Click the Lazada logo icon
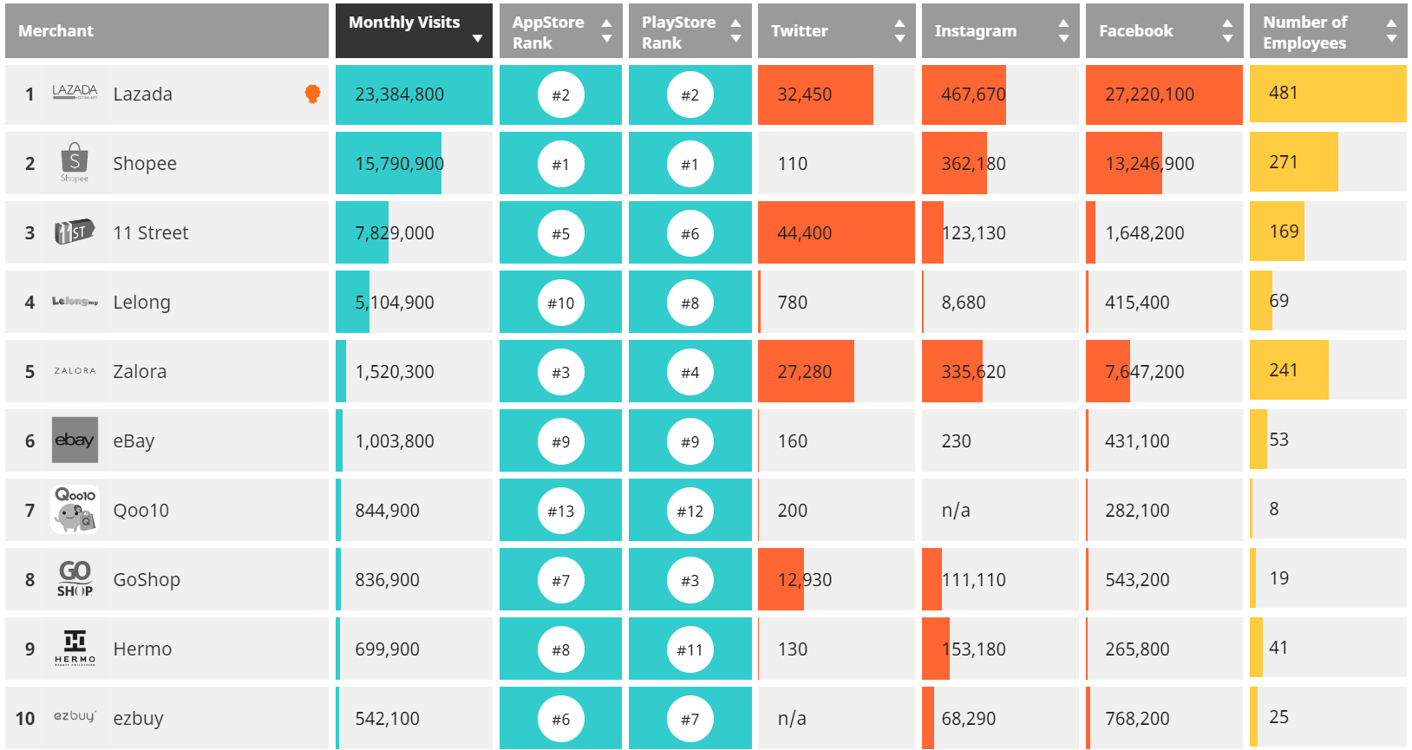1412x750 pixels. 75,93
